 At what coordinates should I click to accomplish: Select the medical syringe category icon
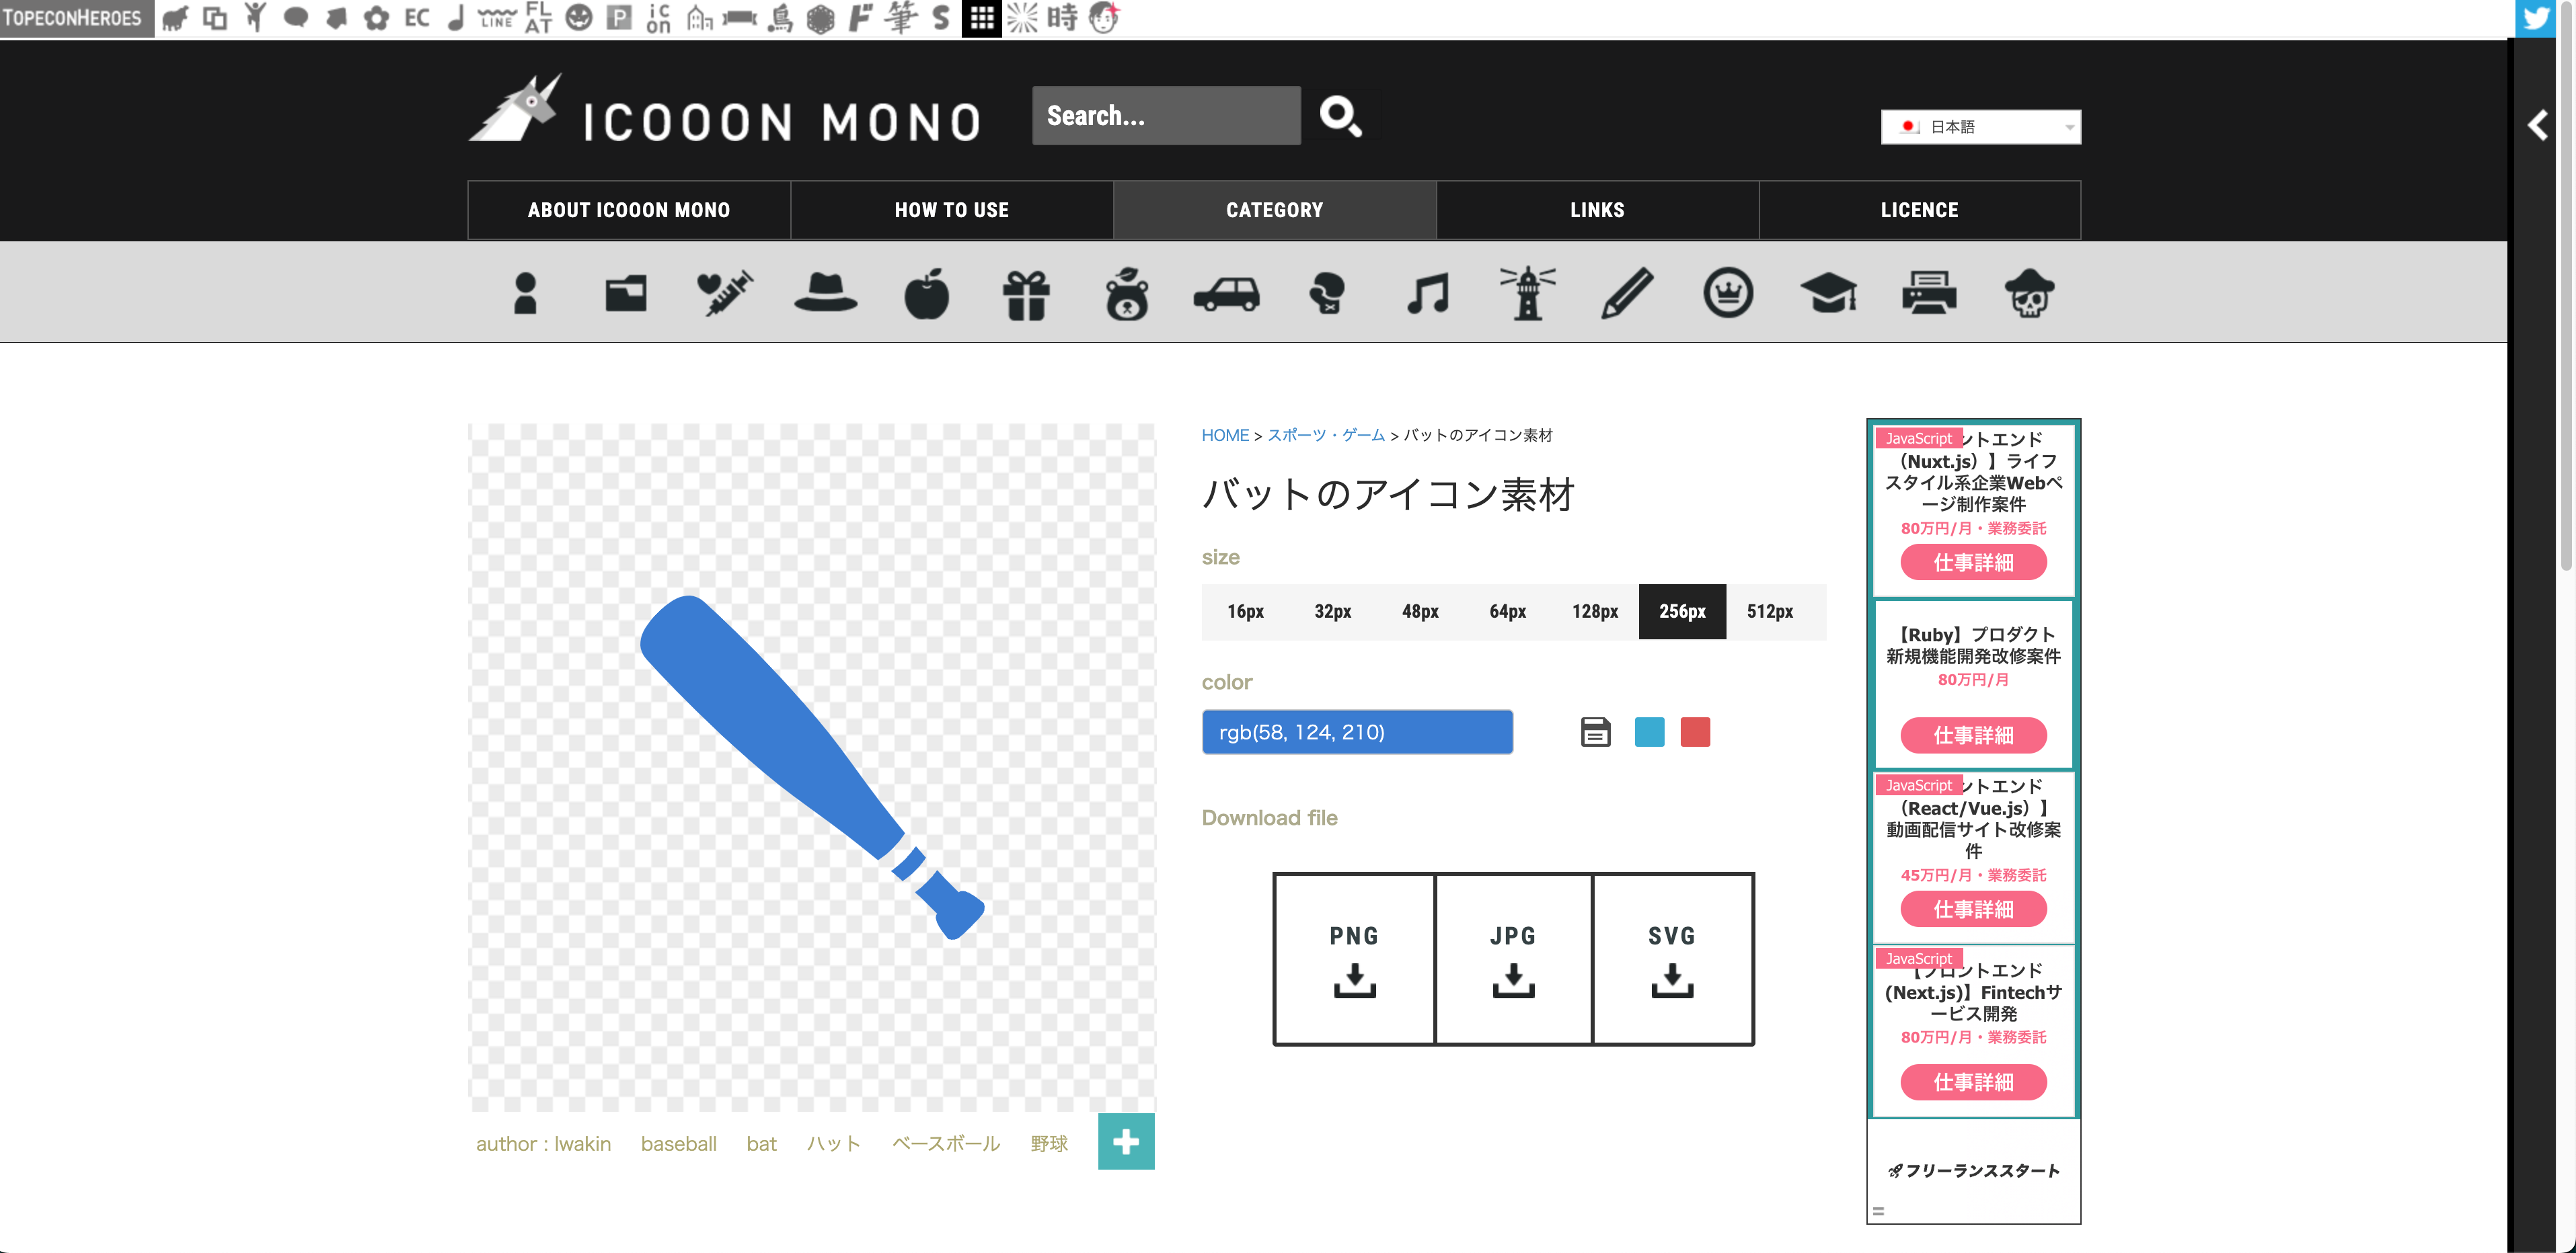tap(725, 293)
